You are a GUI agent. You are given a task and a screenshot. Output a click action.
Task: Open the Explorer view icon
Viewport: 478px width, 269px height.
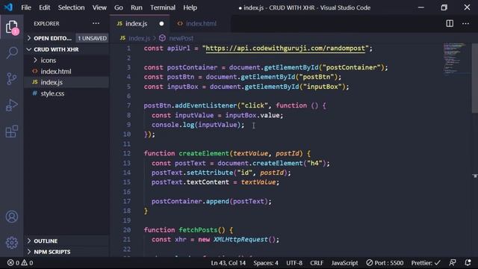(12, 28)
